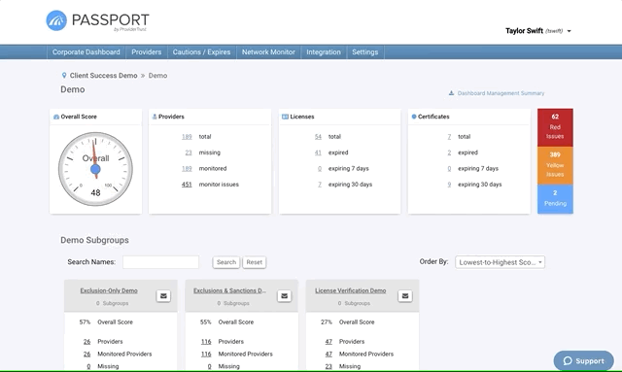
Task: Click the 41 expired licenses count
Action: pos(318,152)
